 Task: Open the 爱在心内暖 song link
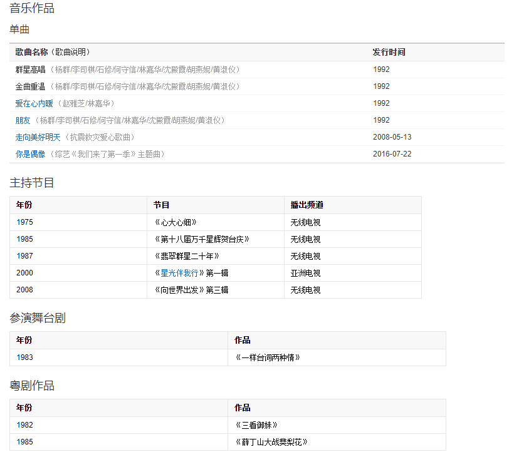[34, 103]
